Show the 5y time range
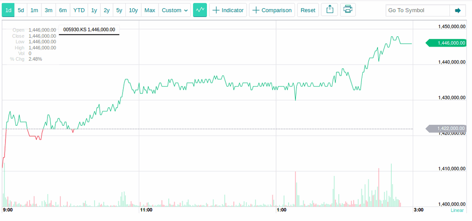Viewport: 472px width, 221px height. 119,10
